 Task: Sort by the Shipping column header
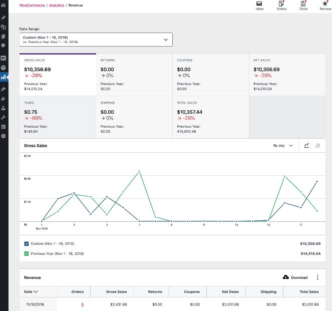268,292
